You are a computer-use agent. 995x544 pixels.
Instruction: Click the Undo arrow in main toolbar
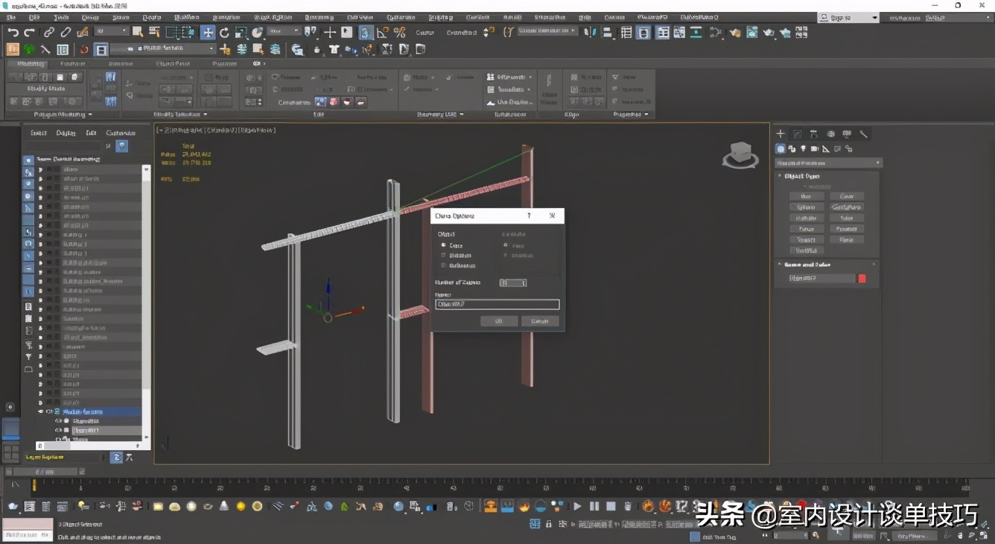pos(13,32)
